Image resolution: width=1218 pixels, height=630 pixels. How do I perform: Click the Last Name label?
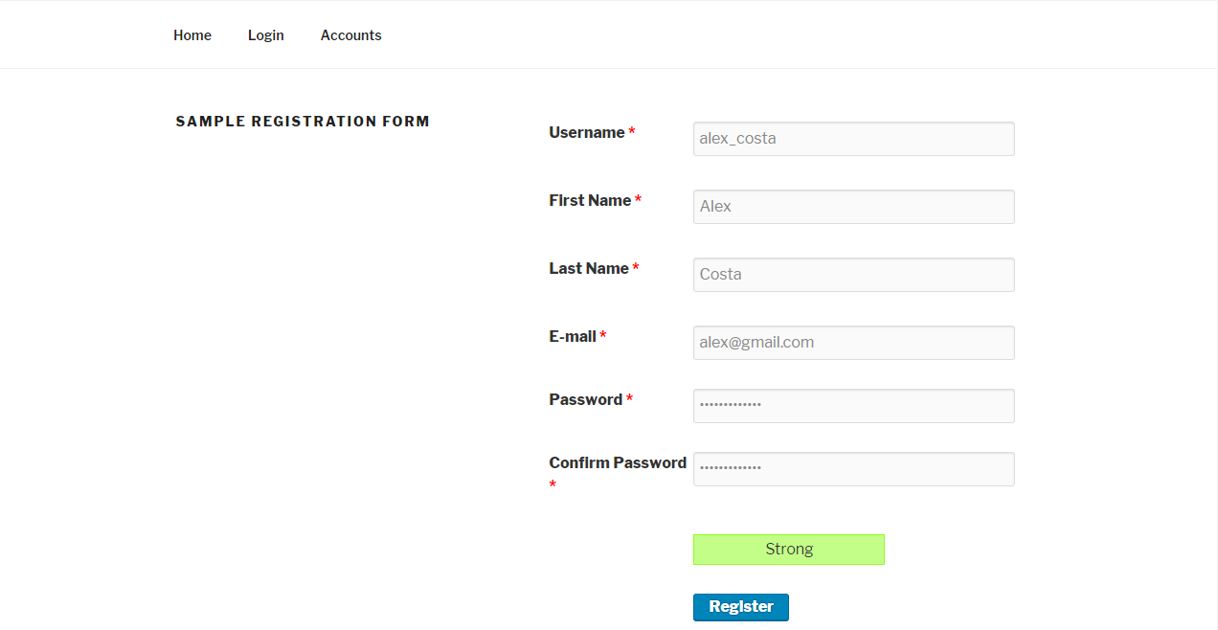(589, 269)
